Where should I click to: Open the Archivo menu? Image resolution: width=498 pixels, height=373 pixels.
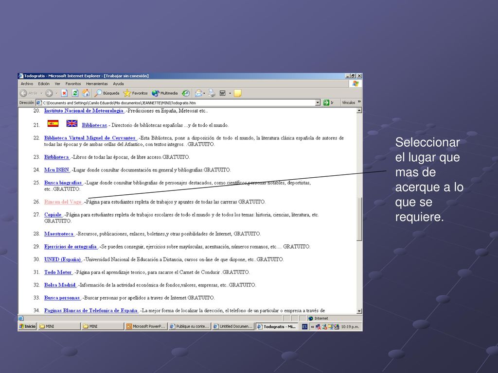coord(27,84)
